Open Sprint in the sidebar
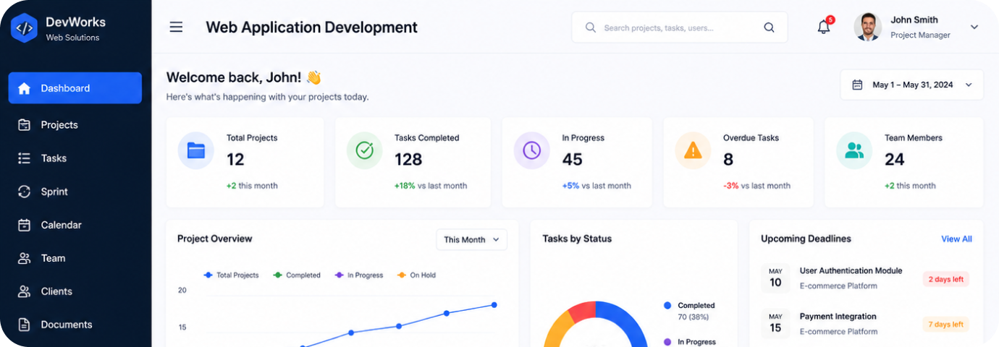The height and width of the screenshot is (347, 999). (x=75, y=192)
